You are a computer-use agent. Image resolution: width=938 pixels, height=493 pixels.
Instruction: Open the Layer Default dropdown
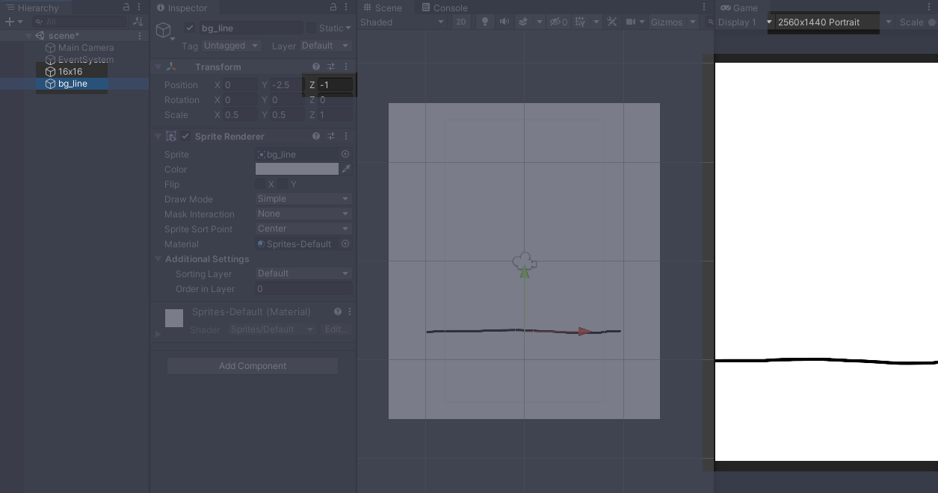[325, 46]
